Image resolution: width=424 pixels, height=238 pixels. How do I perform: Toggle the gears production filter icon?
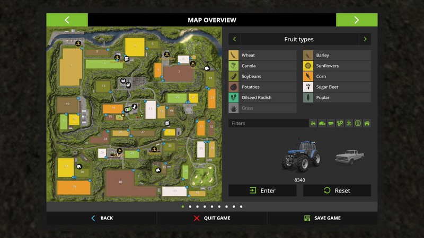click(340, 123)
